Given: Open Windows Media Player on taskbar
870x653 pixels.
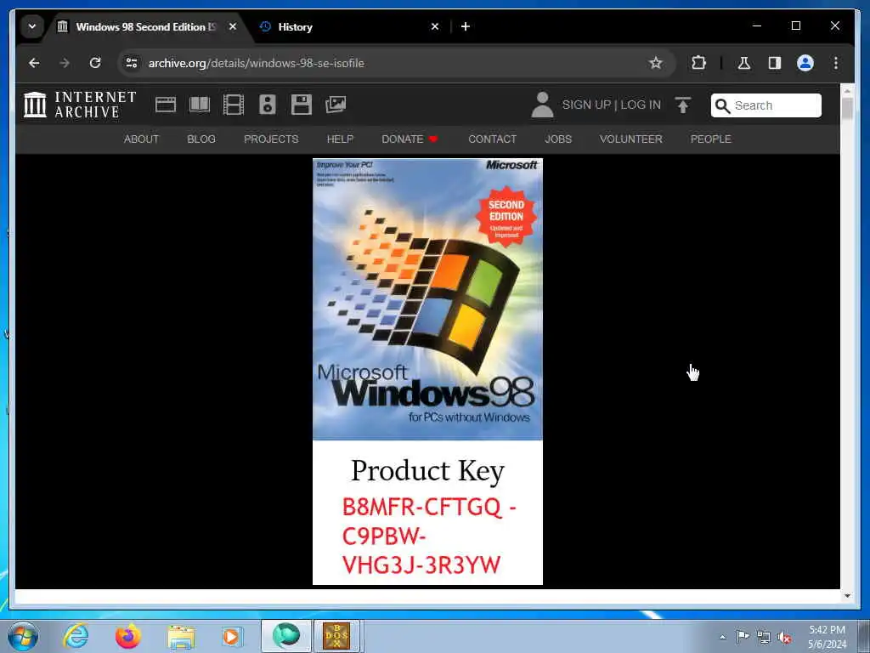Looking at the screenshot, I should [232, 636].
